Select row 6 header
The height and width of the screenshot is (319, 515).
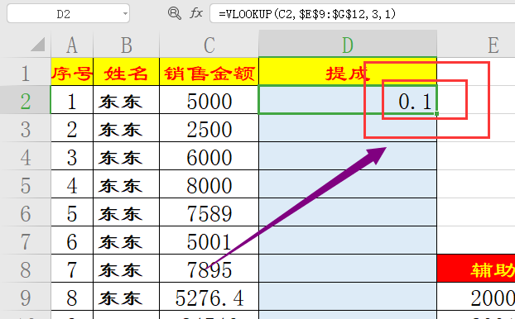(26, 212)
